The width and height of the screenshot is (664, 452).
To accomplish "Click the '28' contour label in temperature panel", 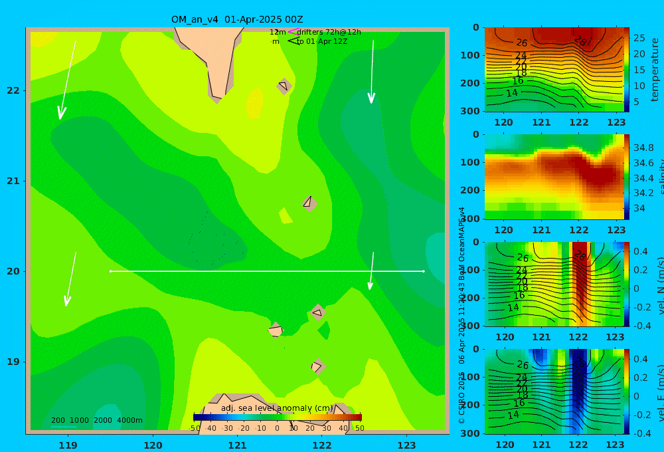I will (x=580, y=41).
